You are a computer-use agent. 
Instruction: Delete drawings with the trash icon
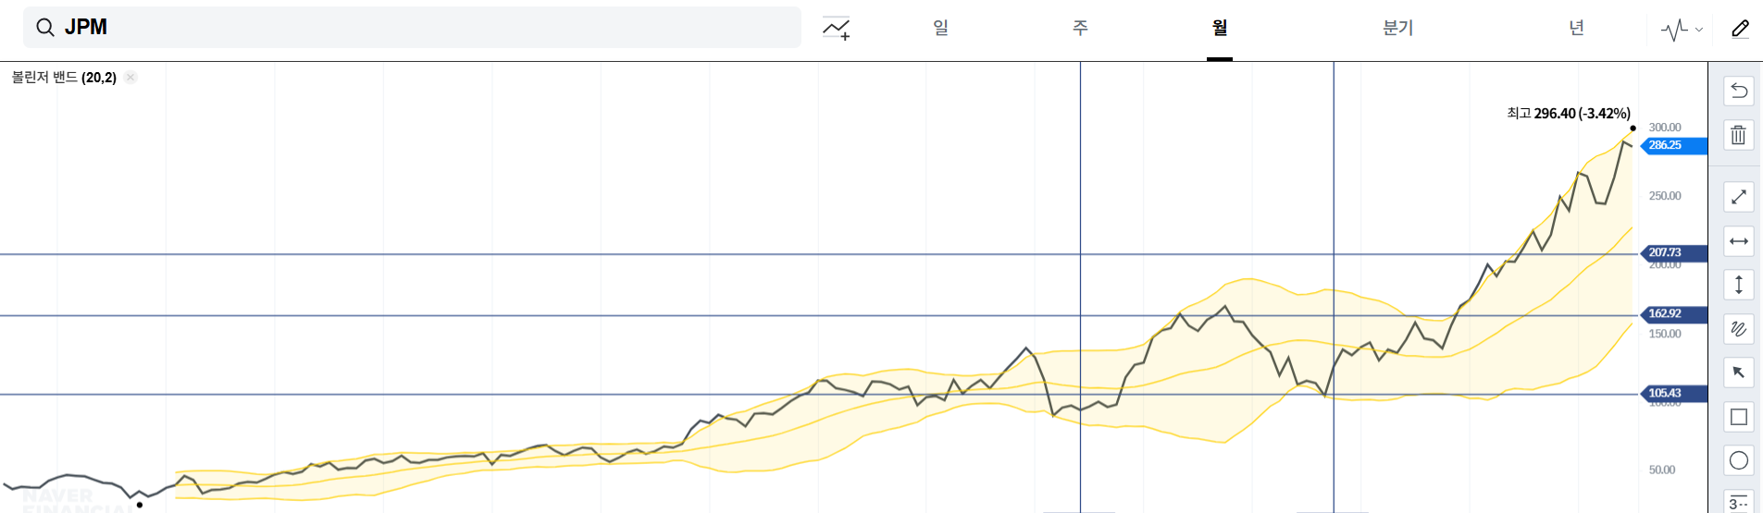point(1739,135)
